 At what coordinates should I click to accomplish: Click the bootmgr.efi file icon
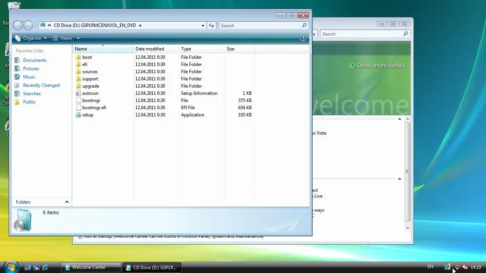coord(78,108)
